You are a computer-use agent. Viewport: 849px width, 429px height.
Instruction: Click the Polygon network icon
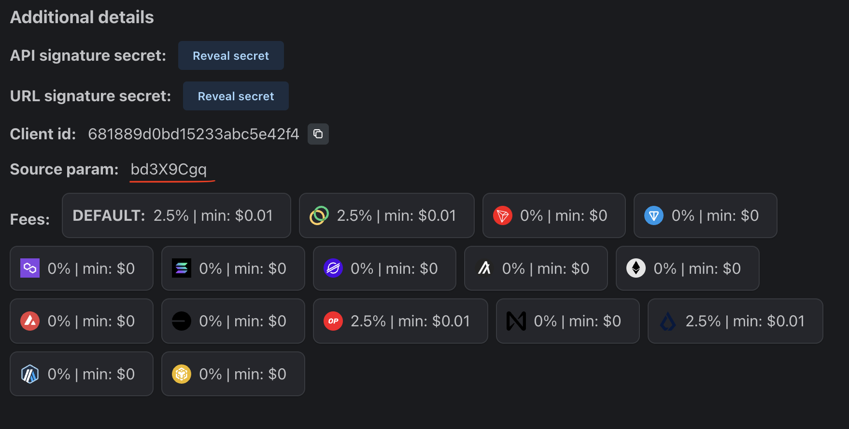(x=30, y=268)
